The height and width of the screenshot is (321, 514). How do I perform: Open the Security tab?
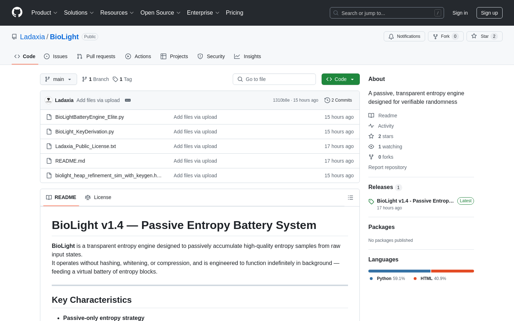pos(211,56)
